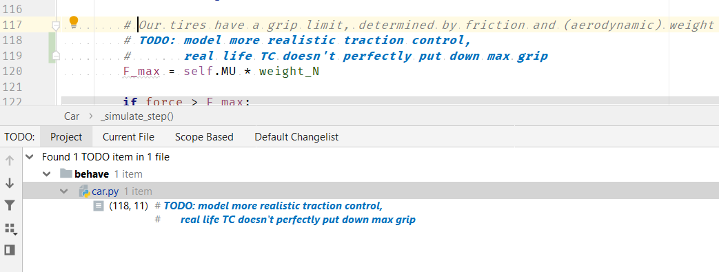Viewport: 719px width, 272px height.
Task: Toggle the preview source panel icon
Action: point(10,249)
